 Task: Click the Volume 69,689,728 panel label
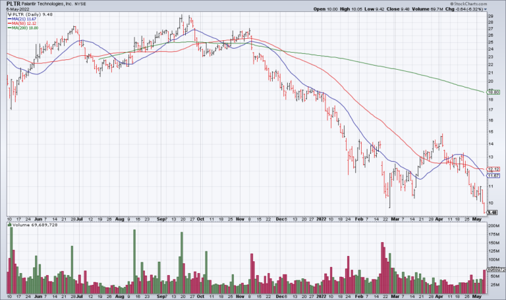coord(34,225)
